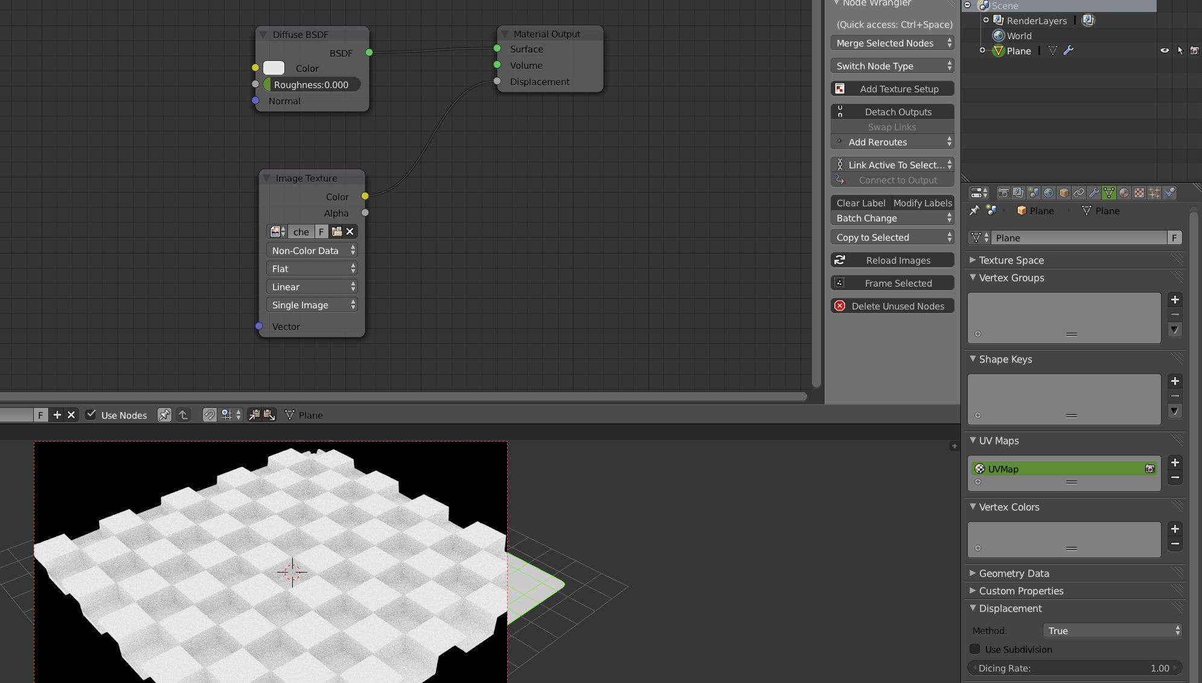
Task: Click the node editor pin button
Action: (164, 415)
